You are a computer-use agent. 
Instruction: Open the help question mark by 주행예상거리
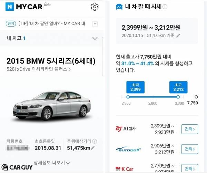pyautogui.click(x=95, y=141)
